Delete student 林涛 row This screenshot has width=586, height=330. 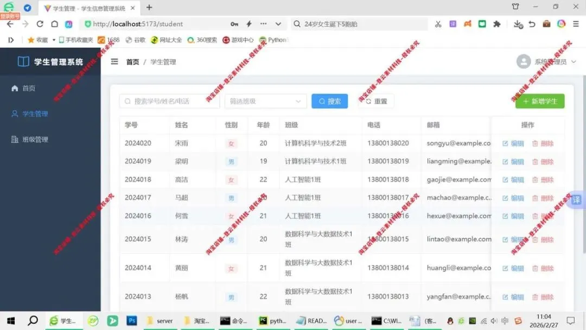pos(543,239)
